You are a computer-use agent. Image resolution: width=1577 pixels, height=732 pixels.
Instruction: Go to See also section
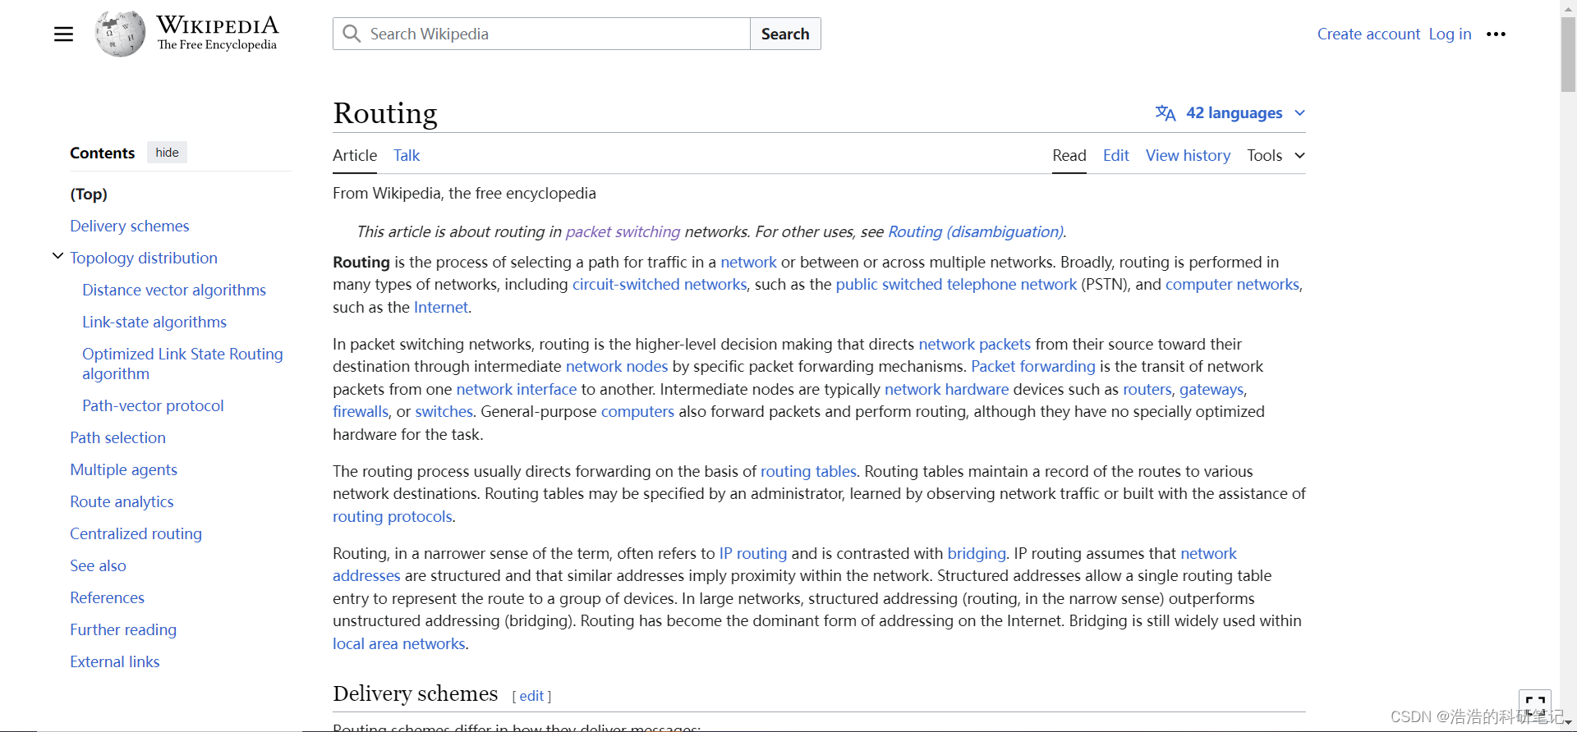[x=98, y=565]
